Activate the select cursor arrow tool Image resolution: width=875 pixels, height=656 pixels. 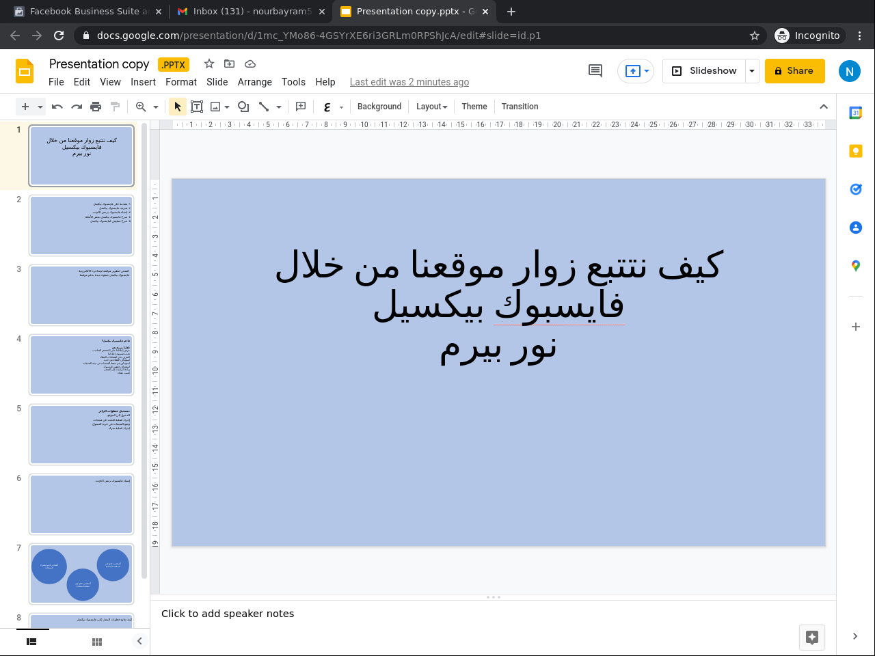[178, 107]
